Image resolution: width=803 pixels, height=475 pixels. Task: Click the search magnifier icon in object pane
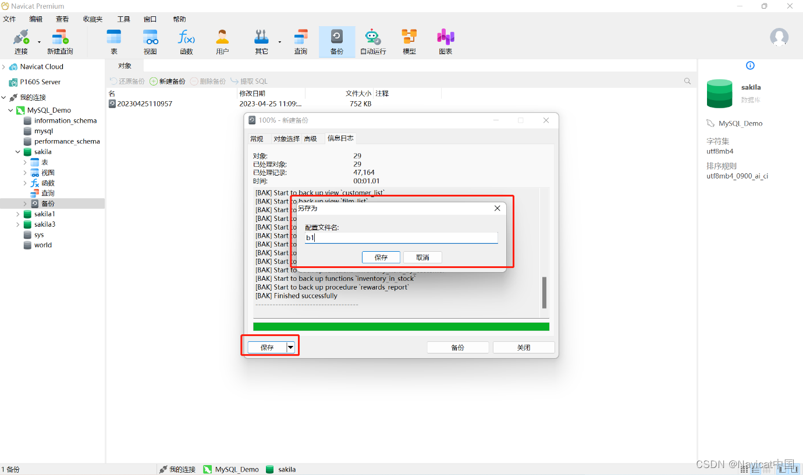pos(688,81)
